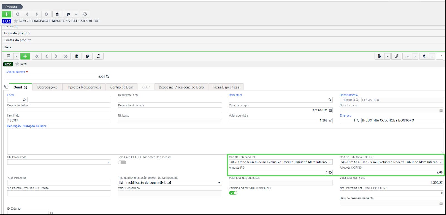The image size is (446, 215).
Task: Copy product using top duplicate icon
Action: (x=68, y=14)
